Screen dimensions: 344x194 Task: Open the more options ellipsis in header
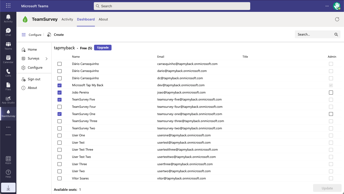[x=327, y=6]
